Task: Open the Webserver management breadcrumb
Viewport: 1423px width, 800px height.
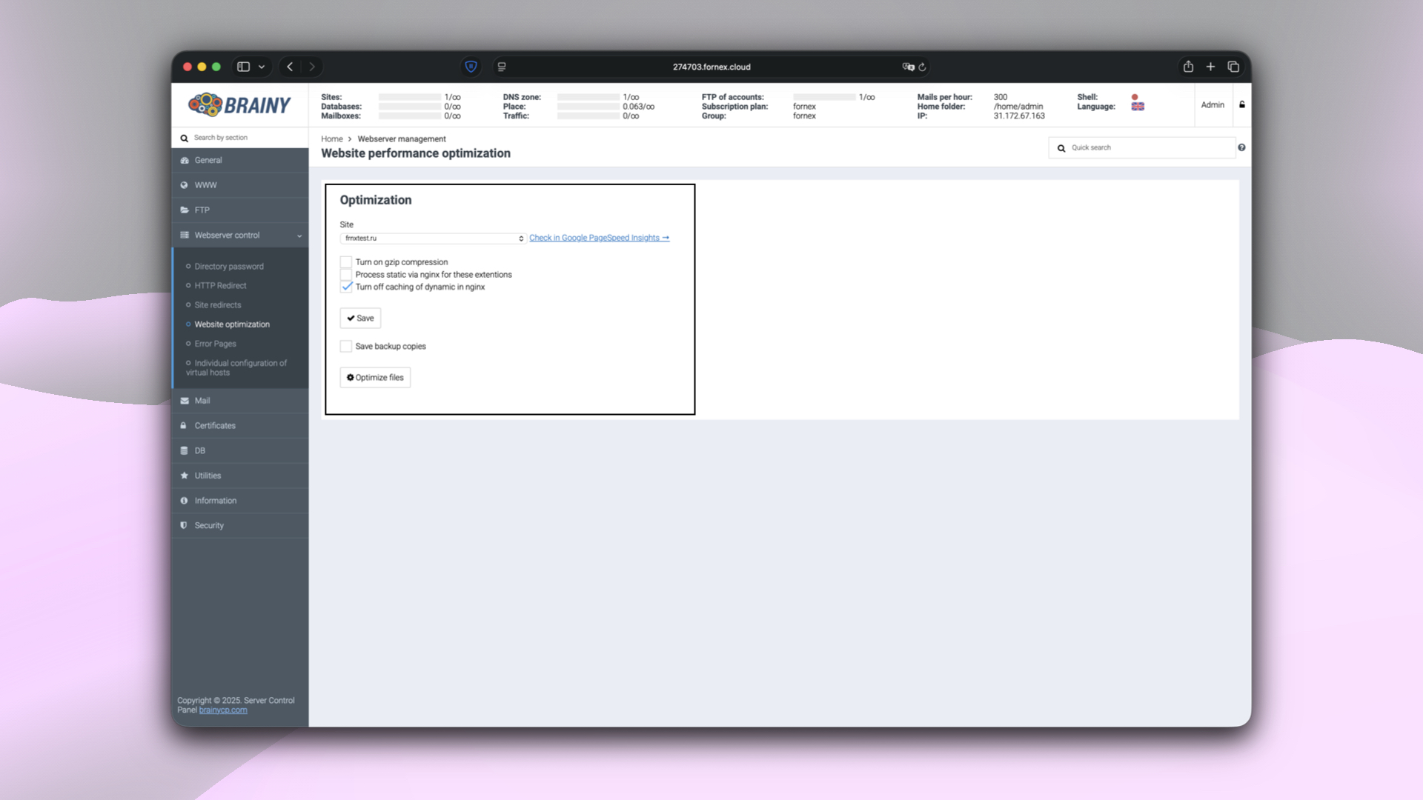Action: 402,139
